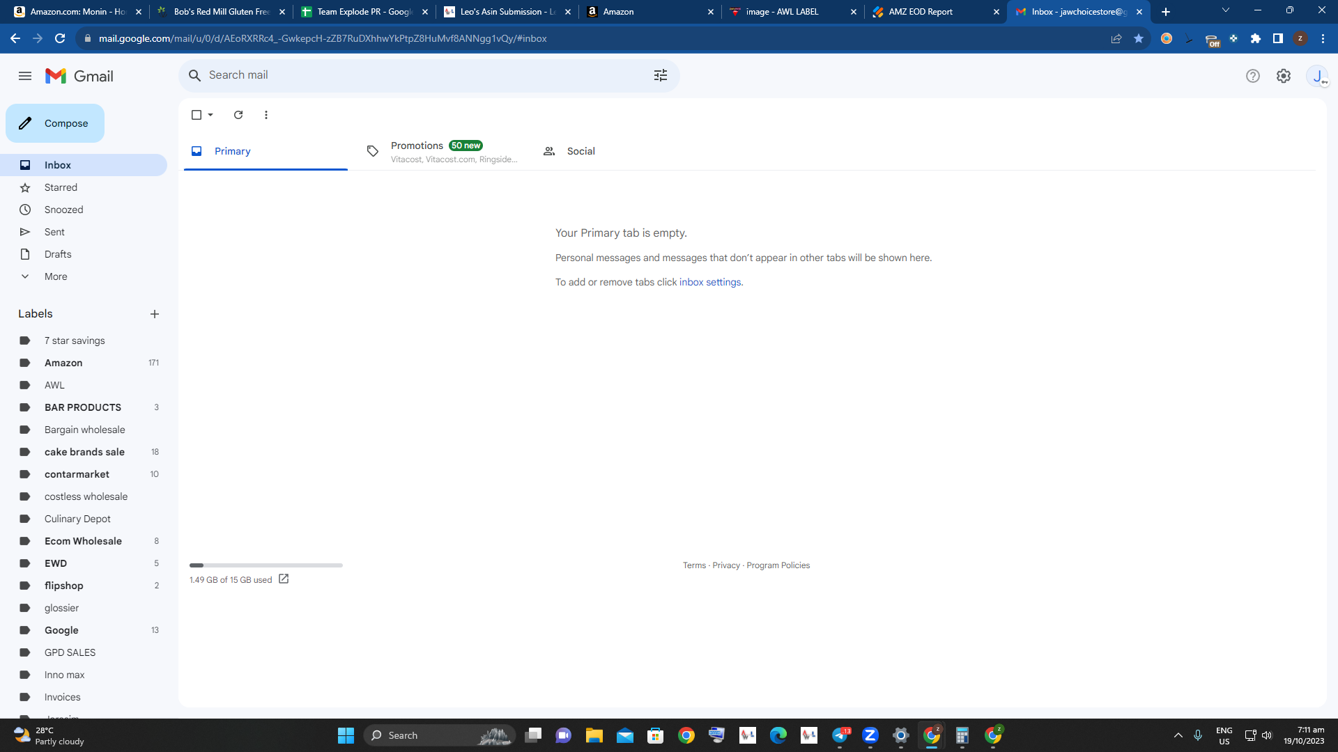The height and width of the screenshot is (752, 1338).
Task: Open the Terms link
Action: [694, 565]
